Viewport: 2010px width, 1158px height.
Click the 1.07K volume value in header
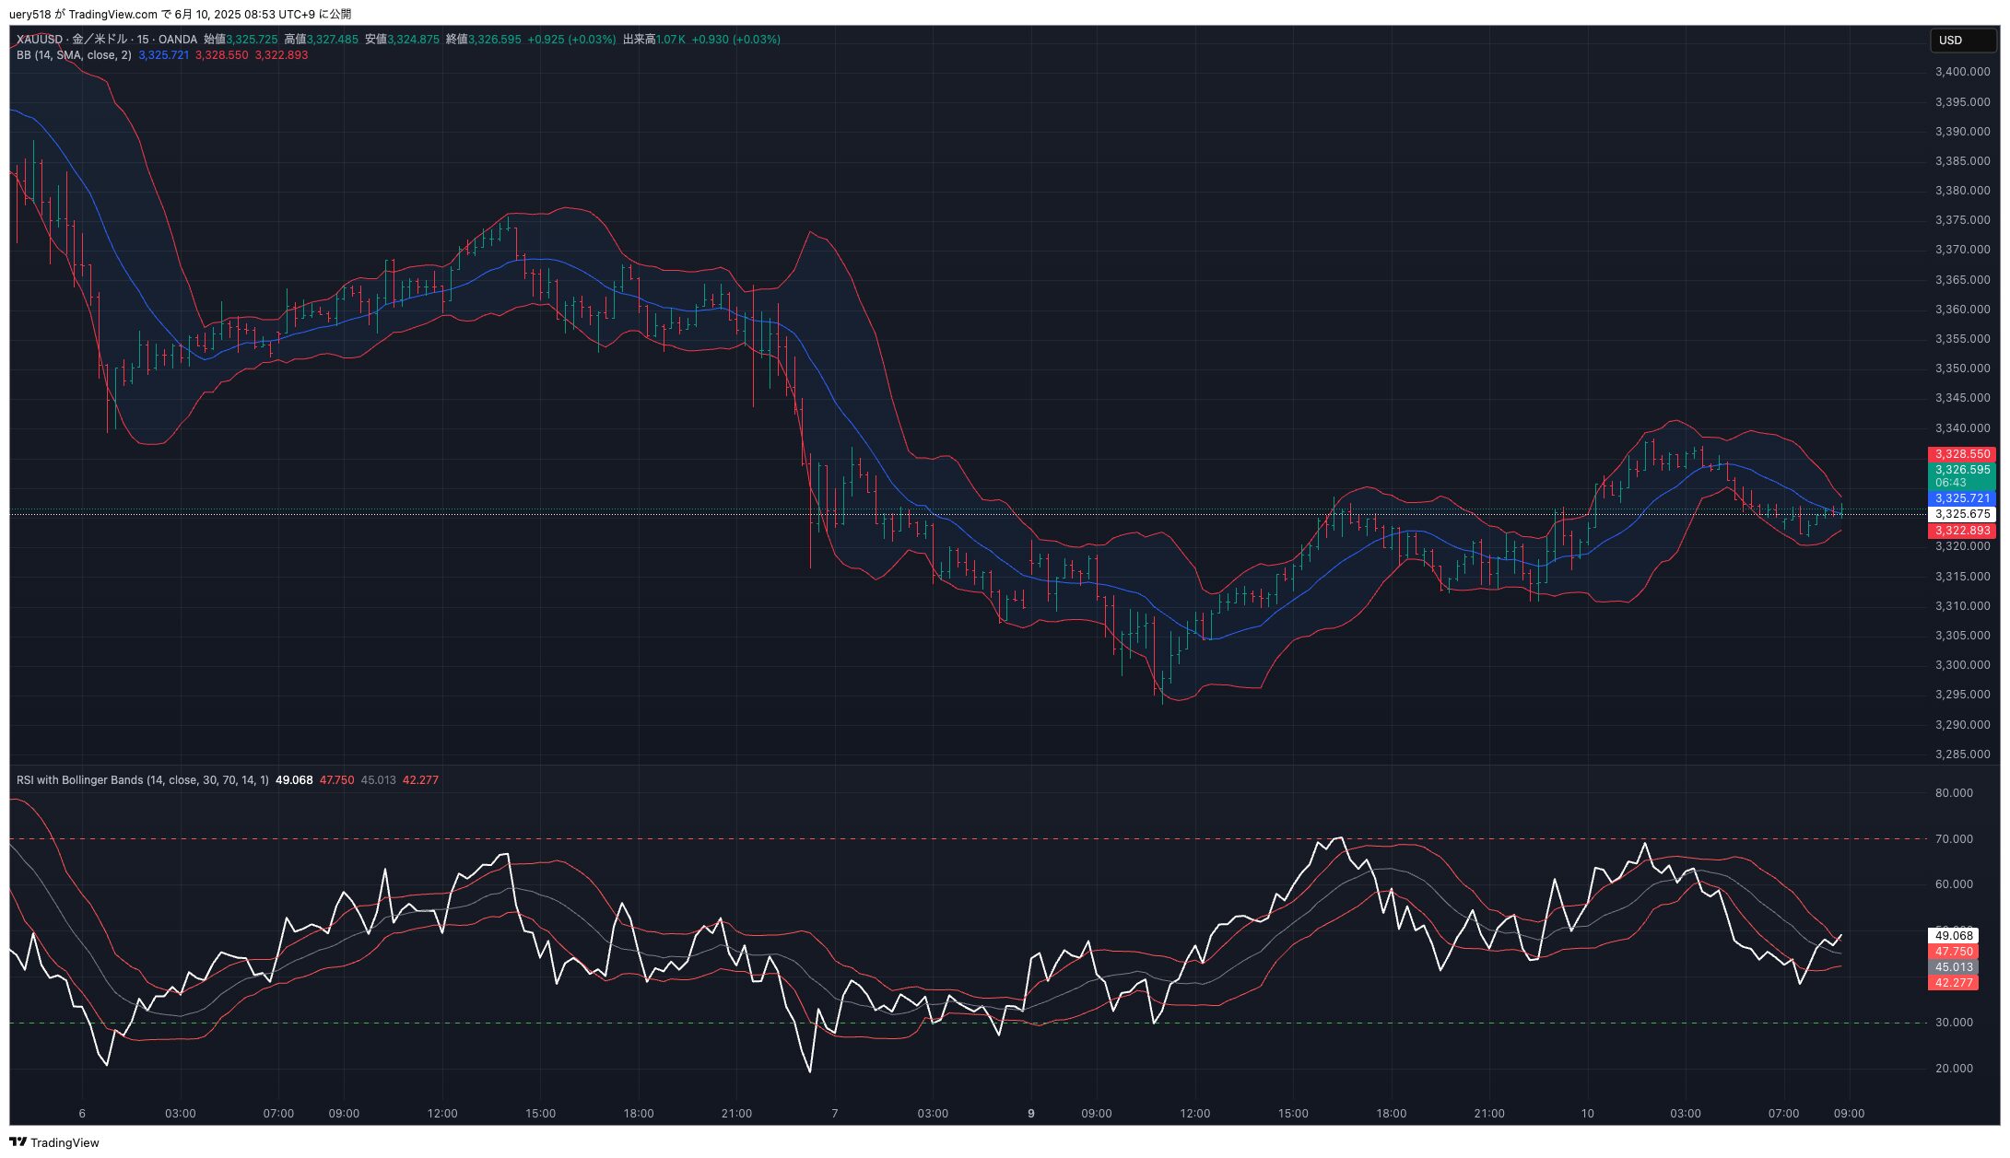click(670, 40)
